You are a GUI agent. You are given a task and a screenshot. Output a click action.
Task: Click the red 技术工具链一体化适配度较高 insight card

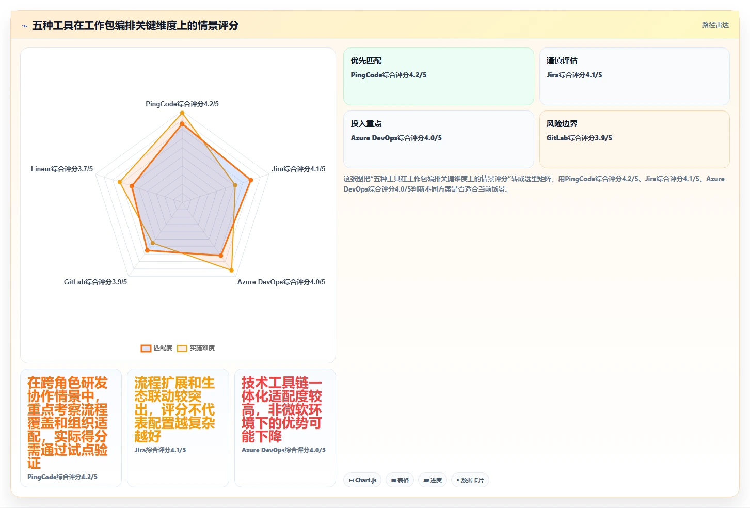click(x=285, y=428)
